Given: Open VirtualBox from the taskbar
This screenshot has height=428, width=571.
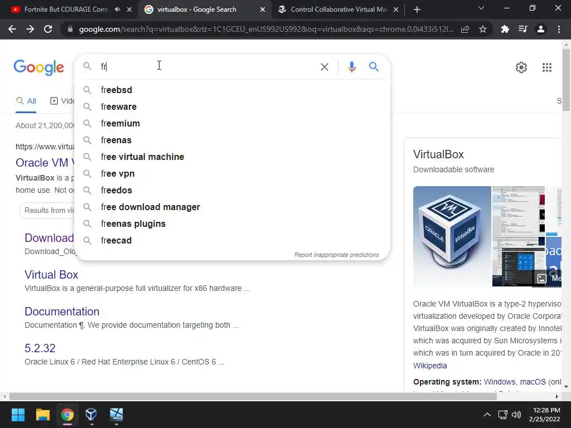Looking at the screenshot, I should pos(91,415).
